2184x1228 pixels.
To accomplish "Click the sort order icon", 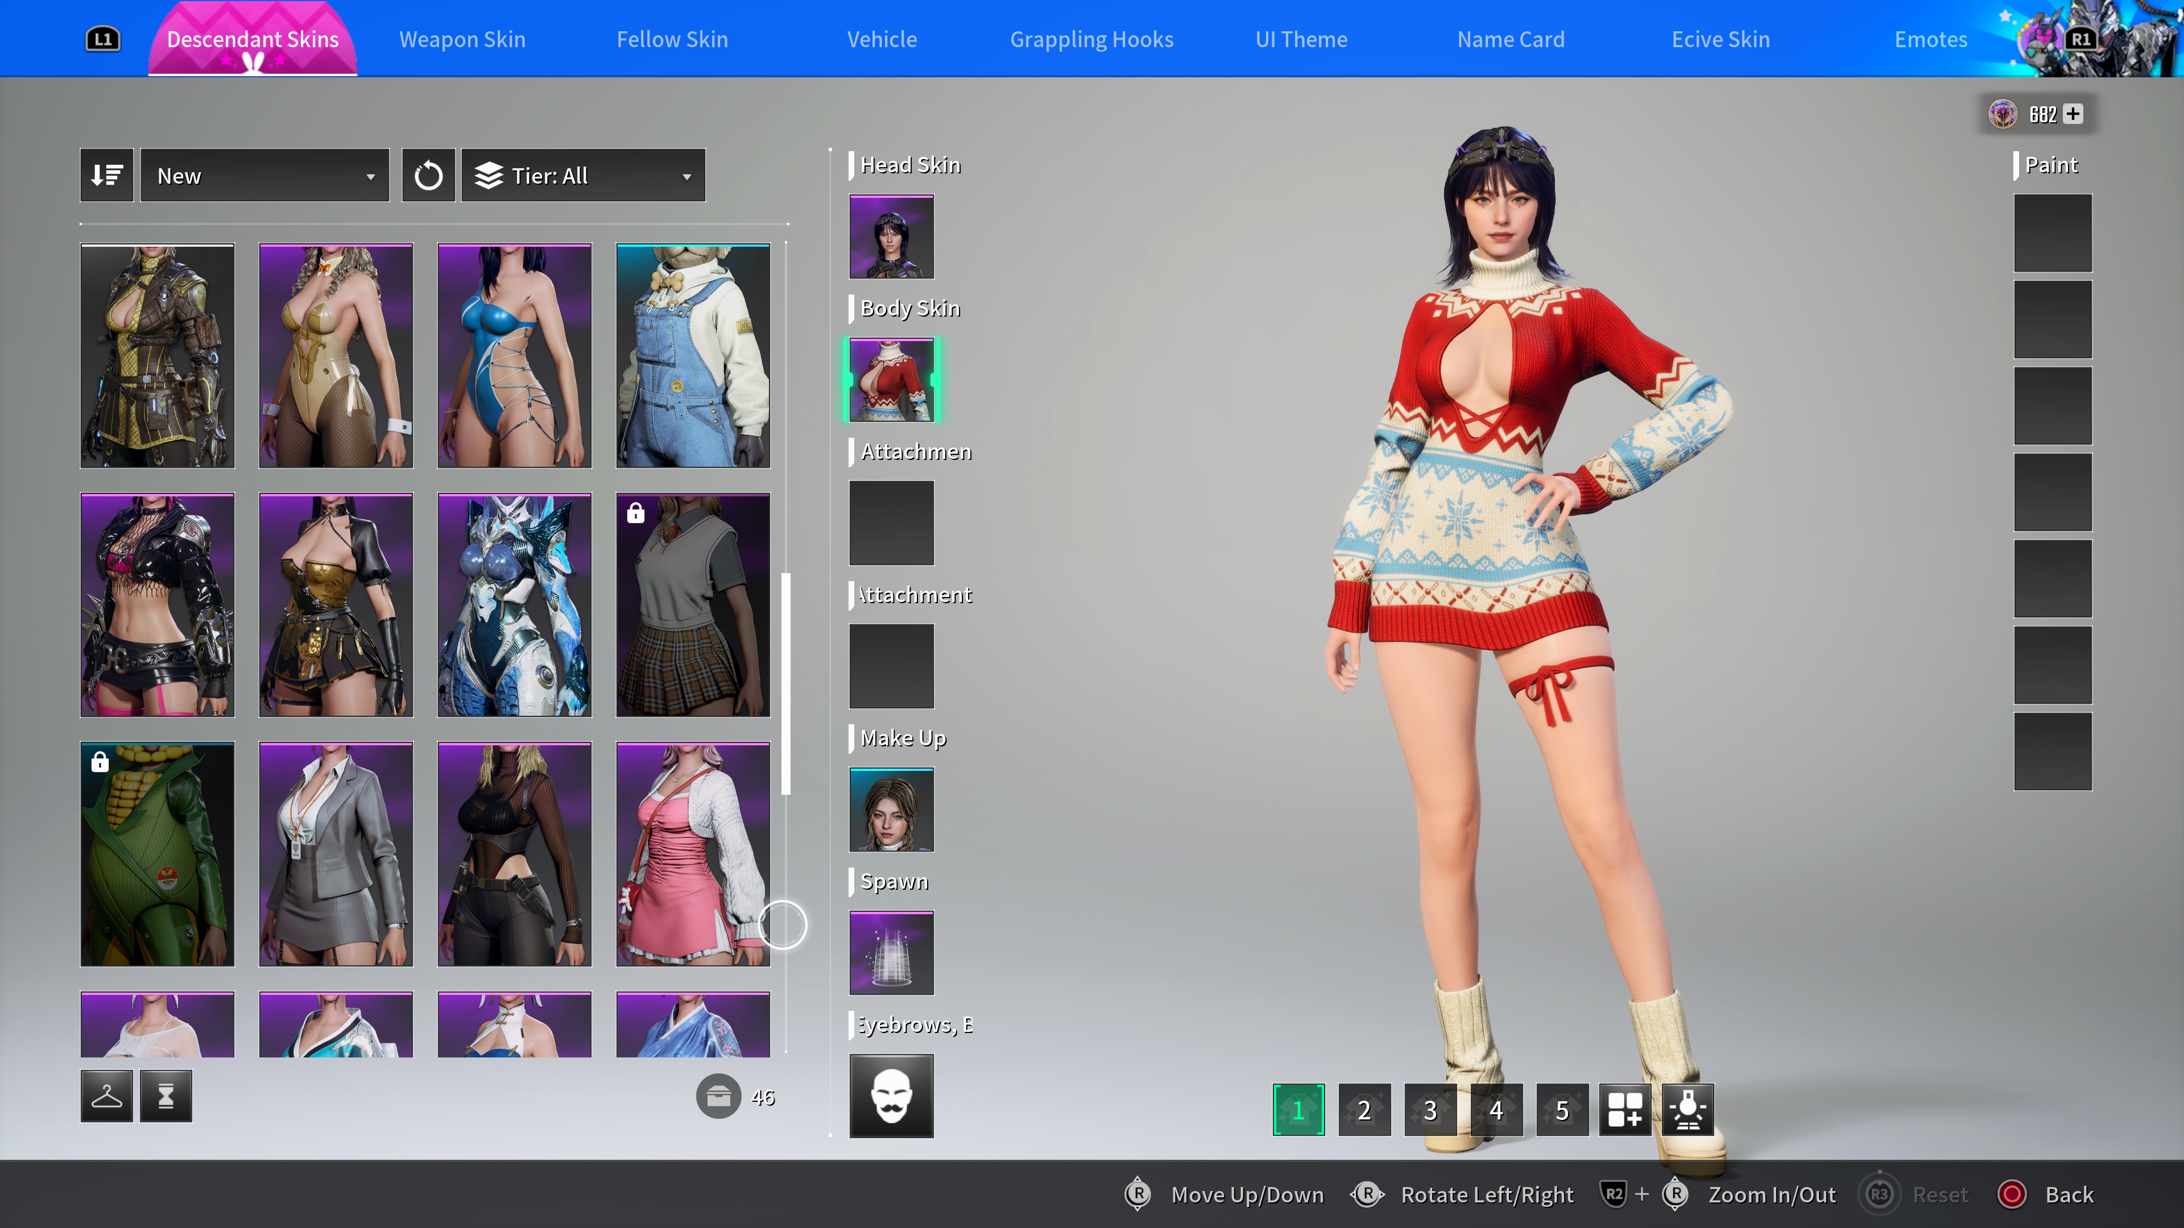I will click(107, 176).
